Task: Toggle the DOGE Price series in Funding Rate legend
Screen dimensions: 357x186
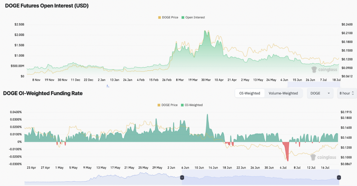Action: [x=168, y=105]
